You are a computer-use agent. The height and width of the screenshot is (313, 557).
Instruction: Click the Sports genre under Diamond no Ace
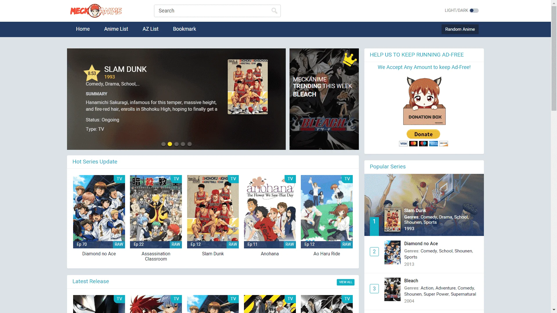pyautogui.click(x=410, y=257)
